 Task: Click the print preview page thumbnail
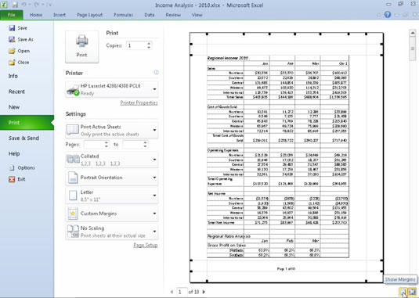click(x=287, y=157)
